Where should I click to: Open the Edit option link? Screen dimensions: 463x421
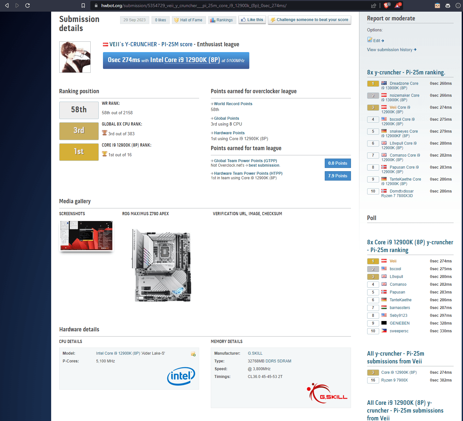pyautogui.click(x=378, y=41)
